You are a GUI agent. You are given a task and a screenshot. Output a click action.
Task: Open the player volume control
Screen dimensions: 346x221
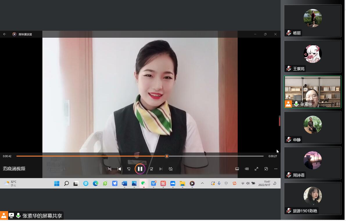pos(247,169)
